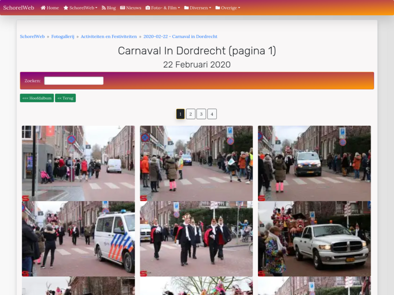Click the Home house icon
The width and height of the screenshot is (394, 295).
[x=43, y=8]
